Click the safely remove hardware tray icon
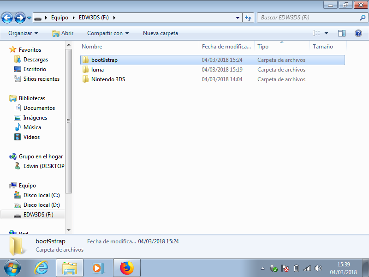Screen dimensions: 369x277 click(x=274, y=268)
